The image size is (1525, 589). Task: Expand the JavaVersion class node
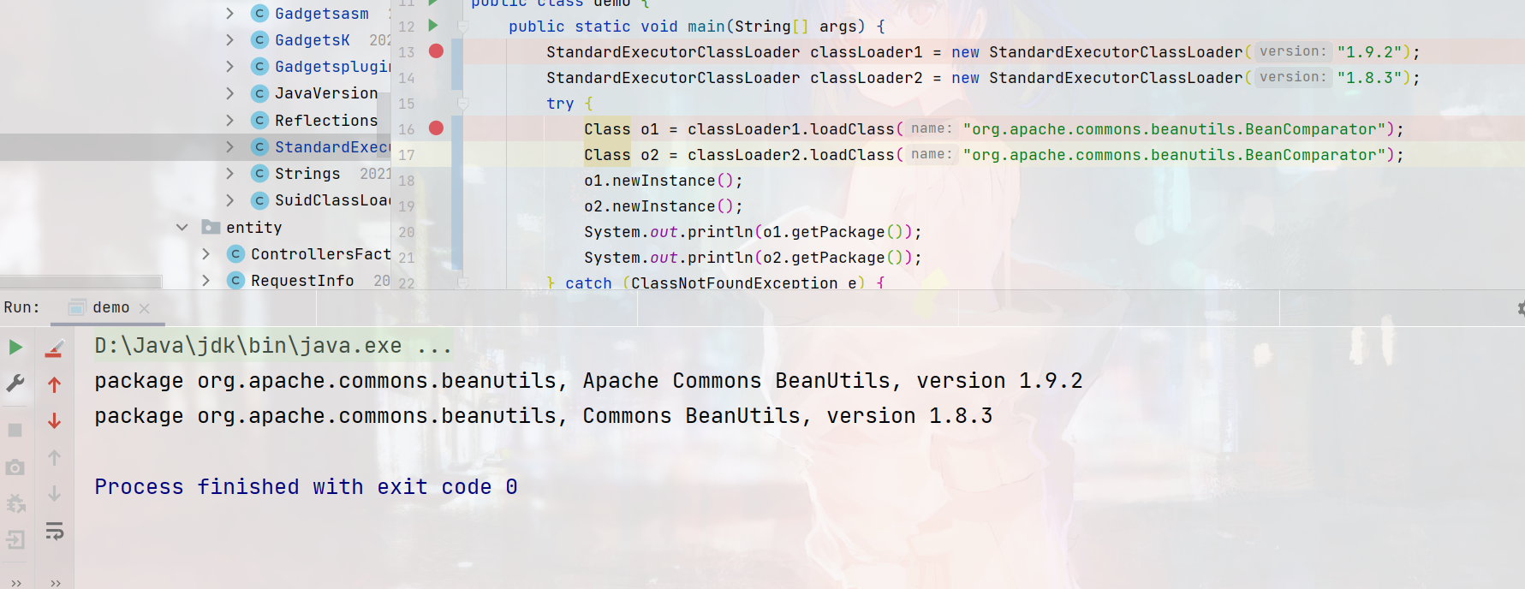point(229,92)
